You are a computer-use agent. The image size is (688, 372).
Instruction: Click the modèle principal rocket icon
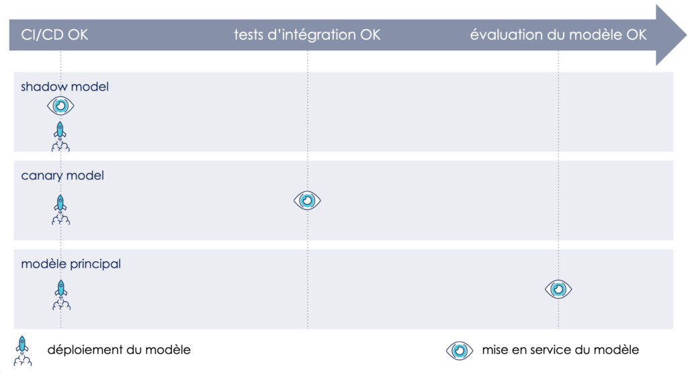pos(60,295)
